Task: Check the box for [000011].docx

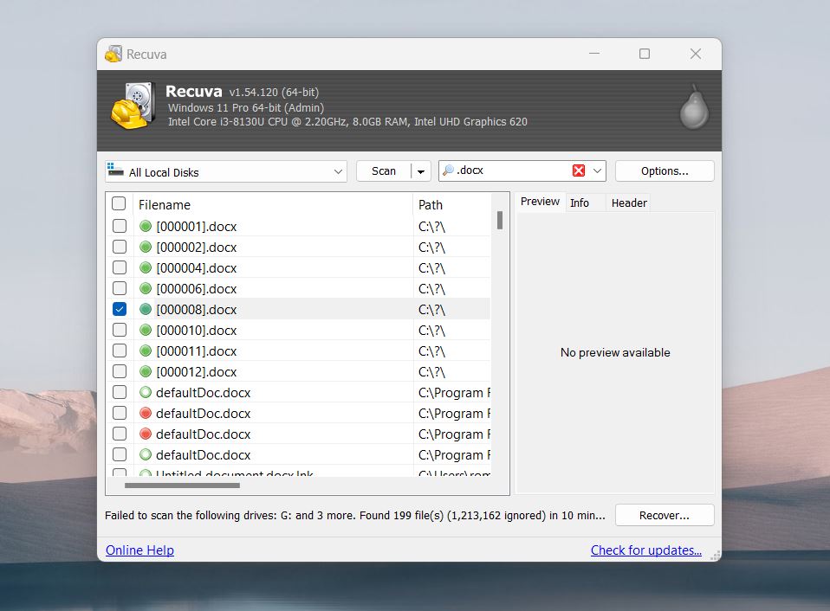Action: pyautogui.click(x=120, y=351)
